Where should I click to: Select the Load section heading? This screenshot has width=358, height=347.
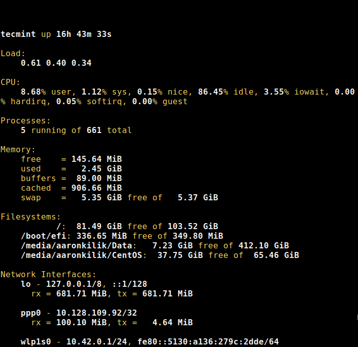click(13, 54)
